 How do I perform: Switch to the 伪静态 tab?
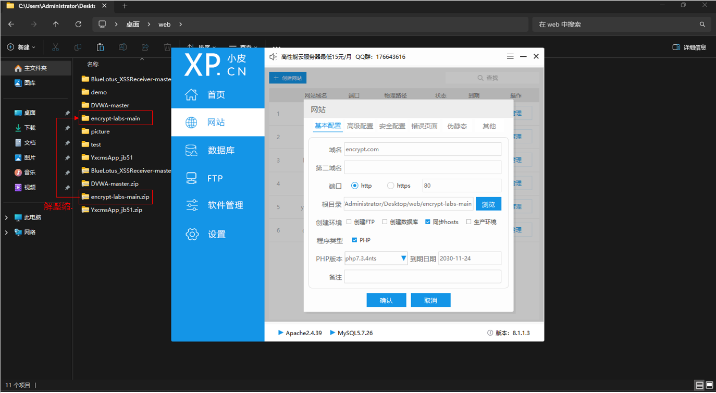click(x=457, y=126)
